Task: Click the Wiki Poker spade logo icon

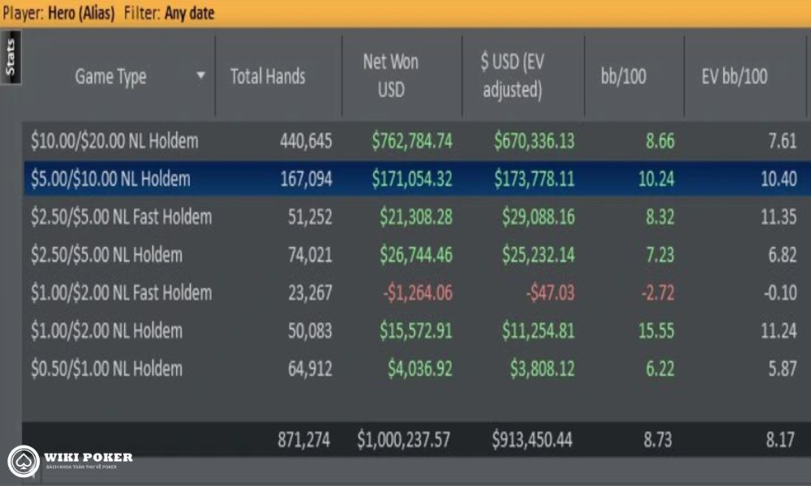Action: point(24,461)
